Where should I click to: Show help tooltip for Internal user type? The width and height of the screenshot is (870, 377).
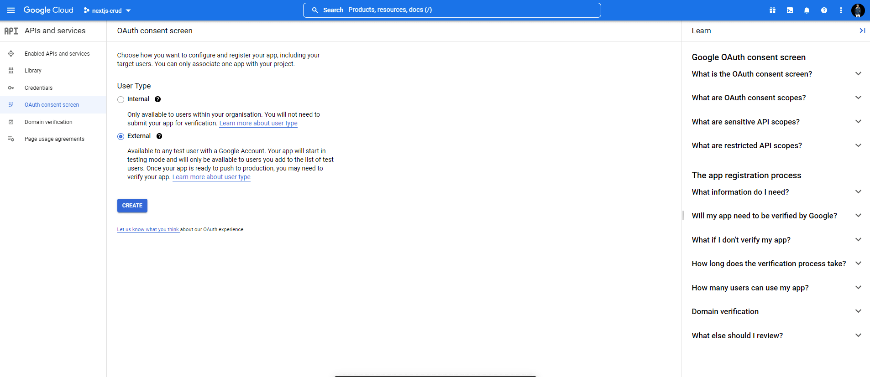pos(157,99)
